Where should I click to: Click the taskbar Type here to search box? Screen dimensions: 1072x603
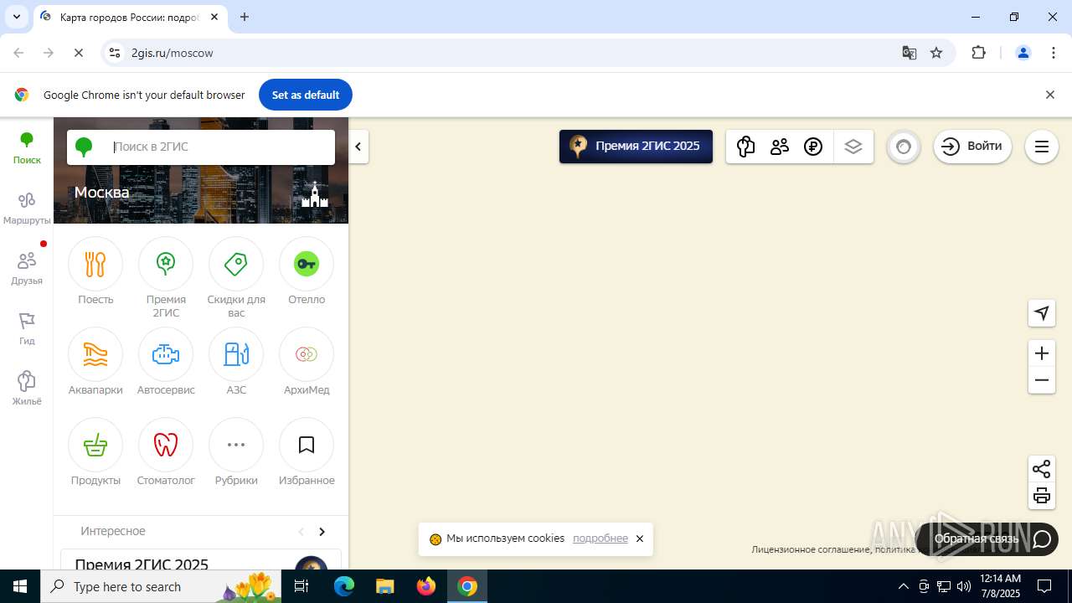tap(161, 586)
